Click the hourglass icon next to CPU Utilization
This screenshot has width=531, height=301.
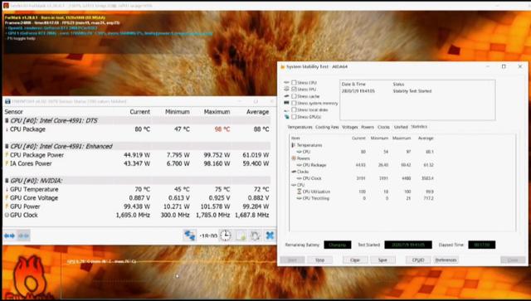point(299,192)
